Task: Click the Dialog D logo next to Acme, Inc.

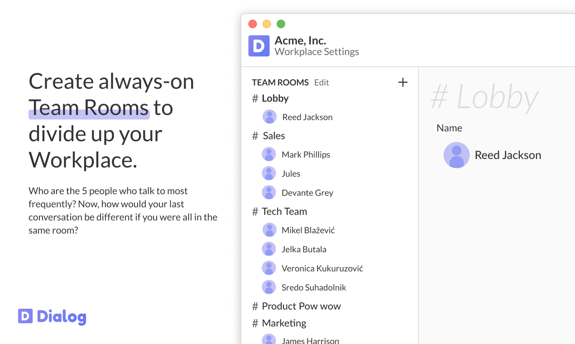Action: click(x=259, y=46)
